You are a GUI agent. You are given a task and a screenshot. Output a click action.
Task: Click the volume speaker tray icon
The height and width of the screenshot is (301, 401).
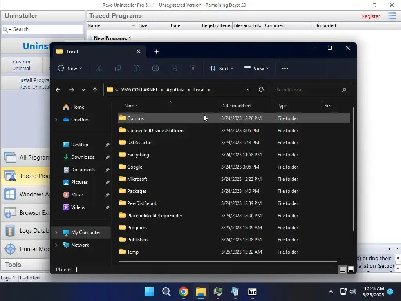(x=353, y=292)
